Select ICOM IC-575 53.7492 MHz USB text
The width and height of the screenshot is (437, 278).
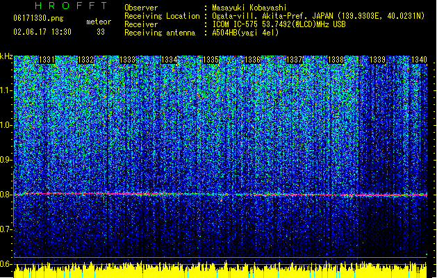279,24
